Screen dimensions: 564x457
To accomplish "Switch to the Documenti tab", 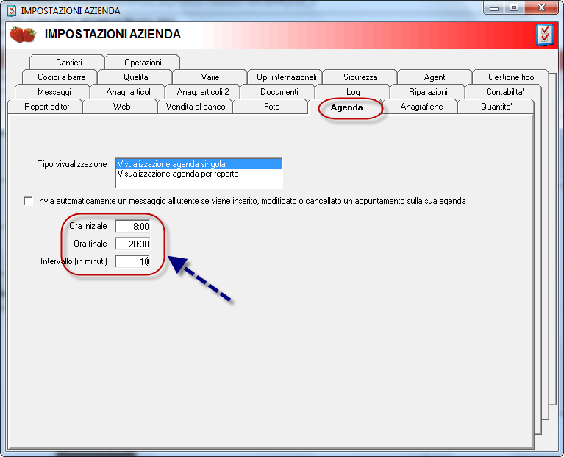I will click(278, 92).
